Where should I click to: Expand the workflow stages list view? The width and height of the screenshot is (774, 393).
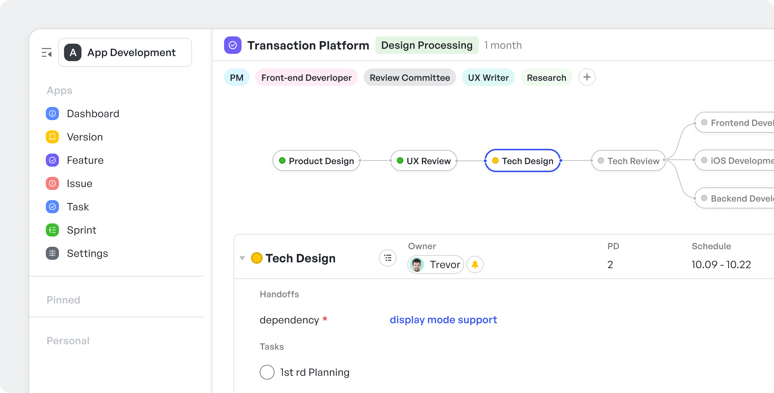click(388, 259)
